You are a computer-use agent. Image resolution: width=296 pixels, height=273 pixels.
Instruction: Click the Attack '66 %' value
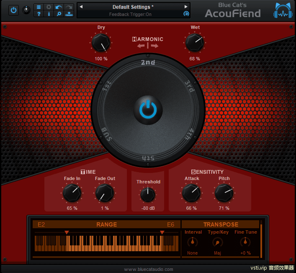[x=191, y=208]
